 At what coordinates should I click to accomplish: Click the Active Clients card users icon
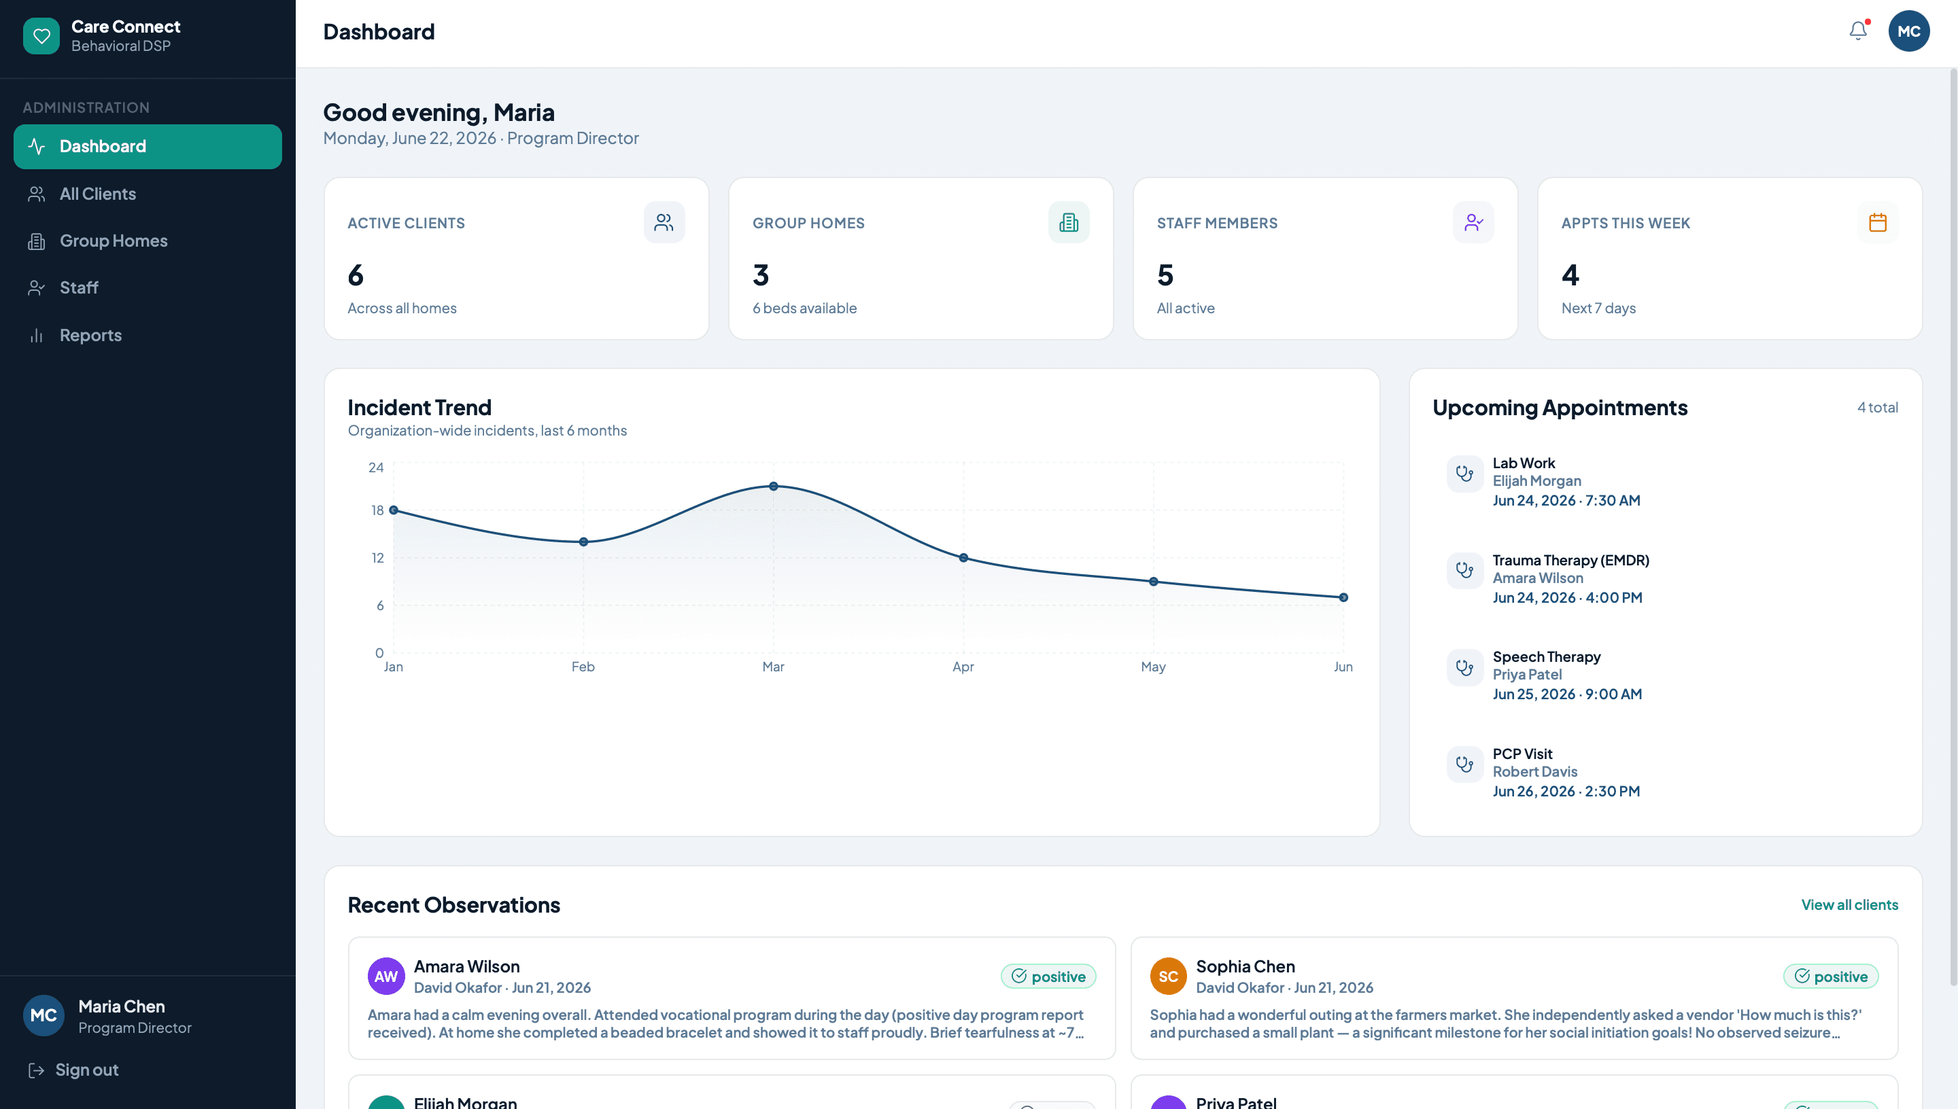[664, 222]
